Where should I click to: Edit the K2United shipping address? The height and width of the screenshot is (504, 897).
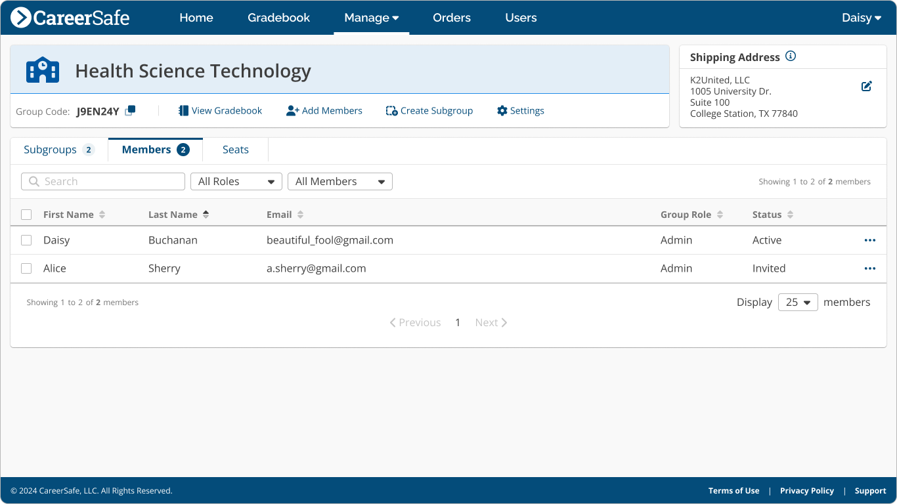coord(866,85)
